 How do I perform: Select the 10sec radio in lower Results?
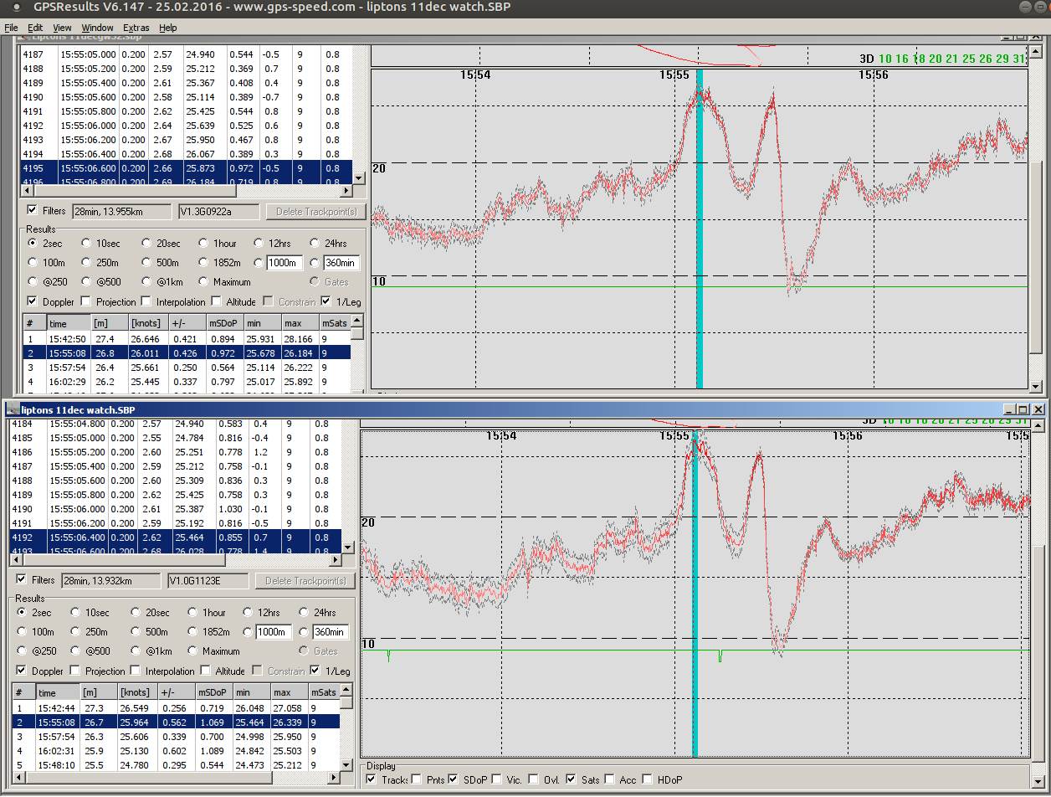coord(76,613)
